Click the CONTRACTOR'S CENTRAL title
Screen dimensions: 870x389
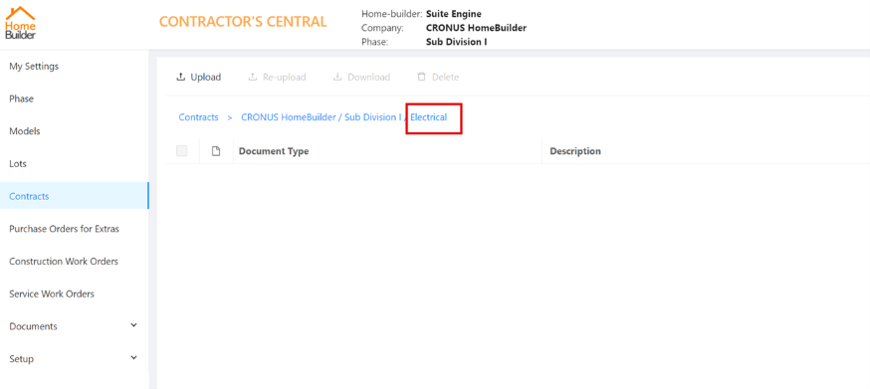coord(243,22)
